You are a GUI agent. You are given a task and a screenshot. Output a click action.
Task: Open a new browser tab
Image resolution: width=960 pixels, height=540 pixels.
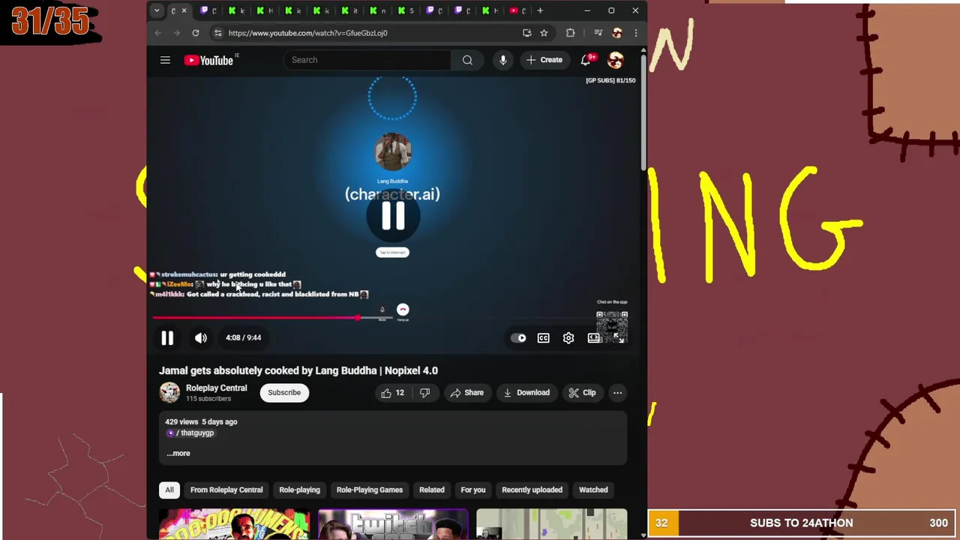540,10
